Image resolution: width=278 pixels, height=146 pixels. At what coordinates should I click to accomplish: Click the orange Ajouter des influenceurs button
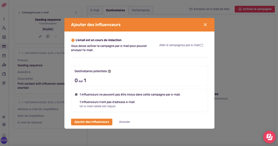point(92,122)
